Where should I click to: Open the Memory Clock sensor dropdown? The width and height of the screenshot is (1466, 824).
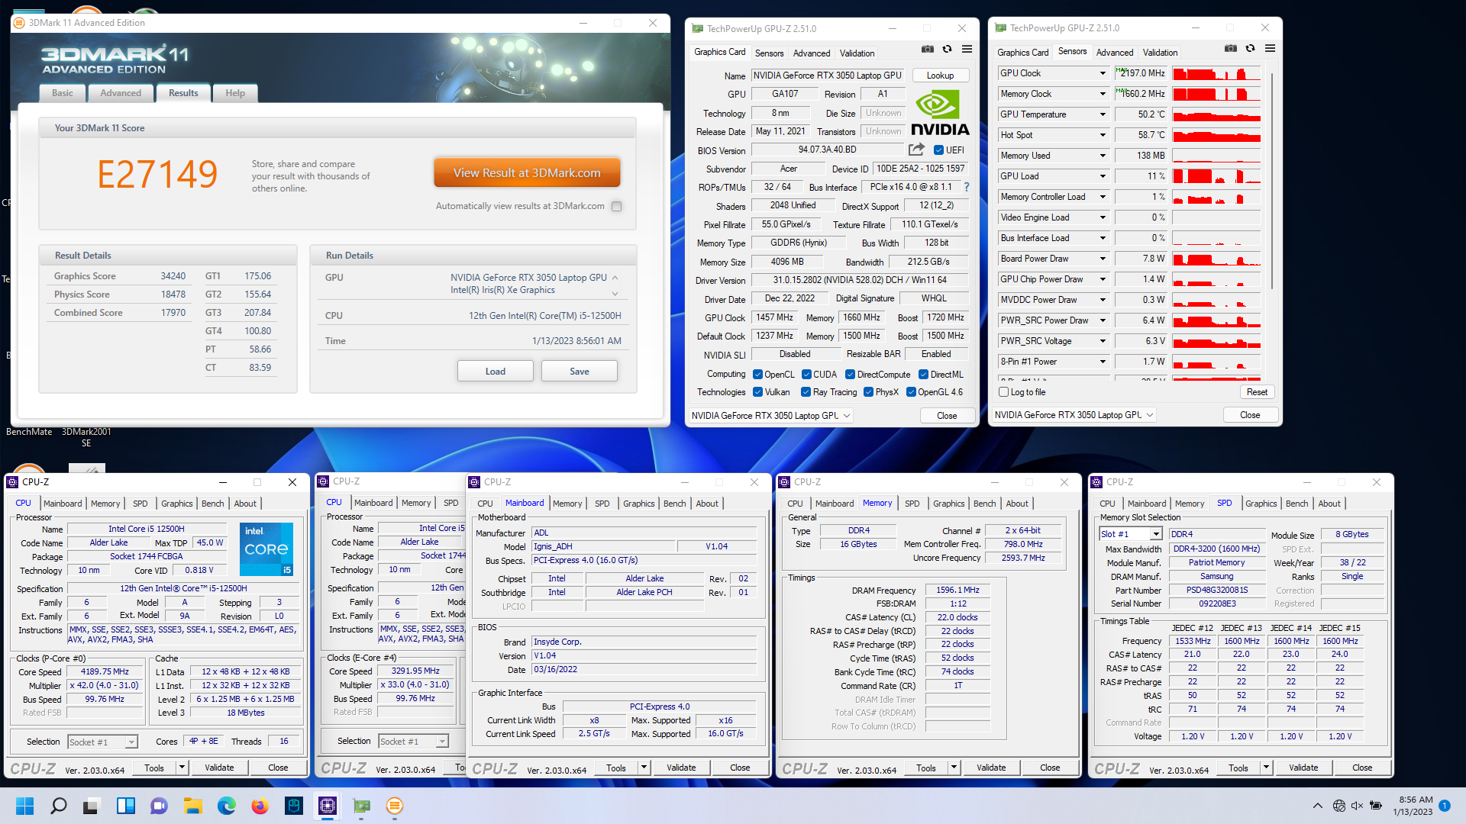tap(1103, 94)
